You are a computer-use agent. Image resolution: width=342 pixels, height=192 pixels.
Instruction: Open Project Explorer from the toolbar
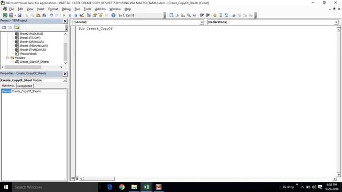[x=89, y=15]
